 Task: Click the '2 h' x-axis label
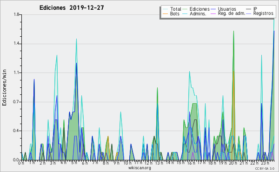42,163
